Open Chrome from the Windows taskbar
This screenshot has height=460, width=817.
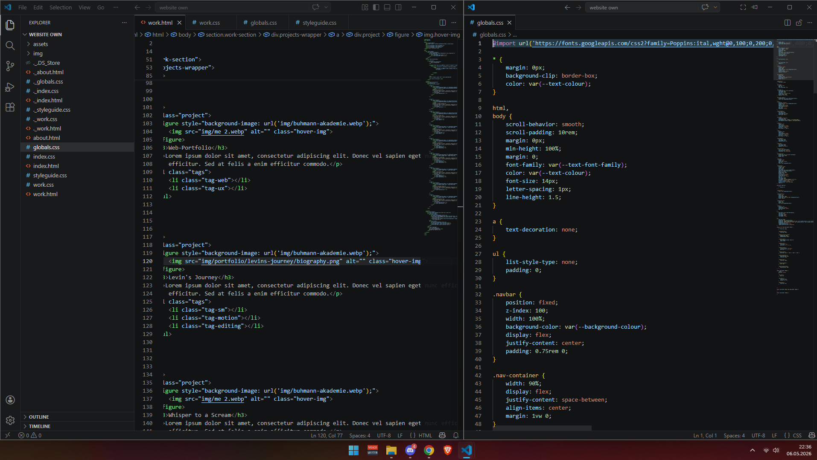[x=429, y=450]
